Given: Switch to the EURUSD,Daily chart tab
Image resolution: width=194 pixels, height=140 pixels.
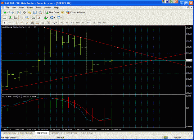Looking at the screenshot, I should pos(26,133).
